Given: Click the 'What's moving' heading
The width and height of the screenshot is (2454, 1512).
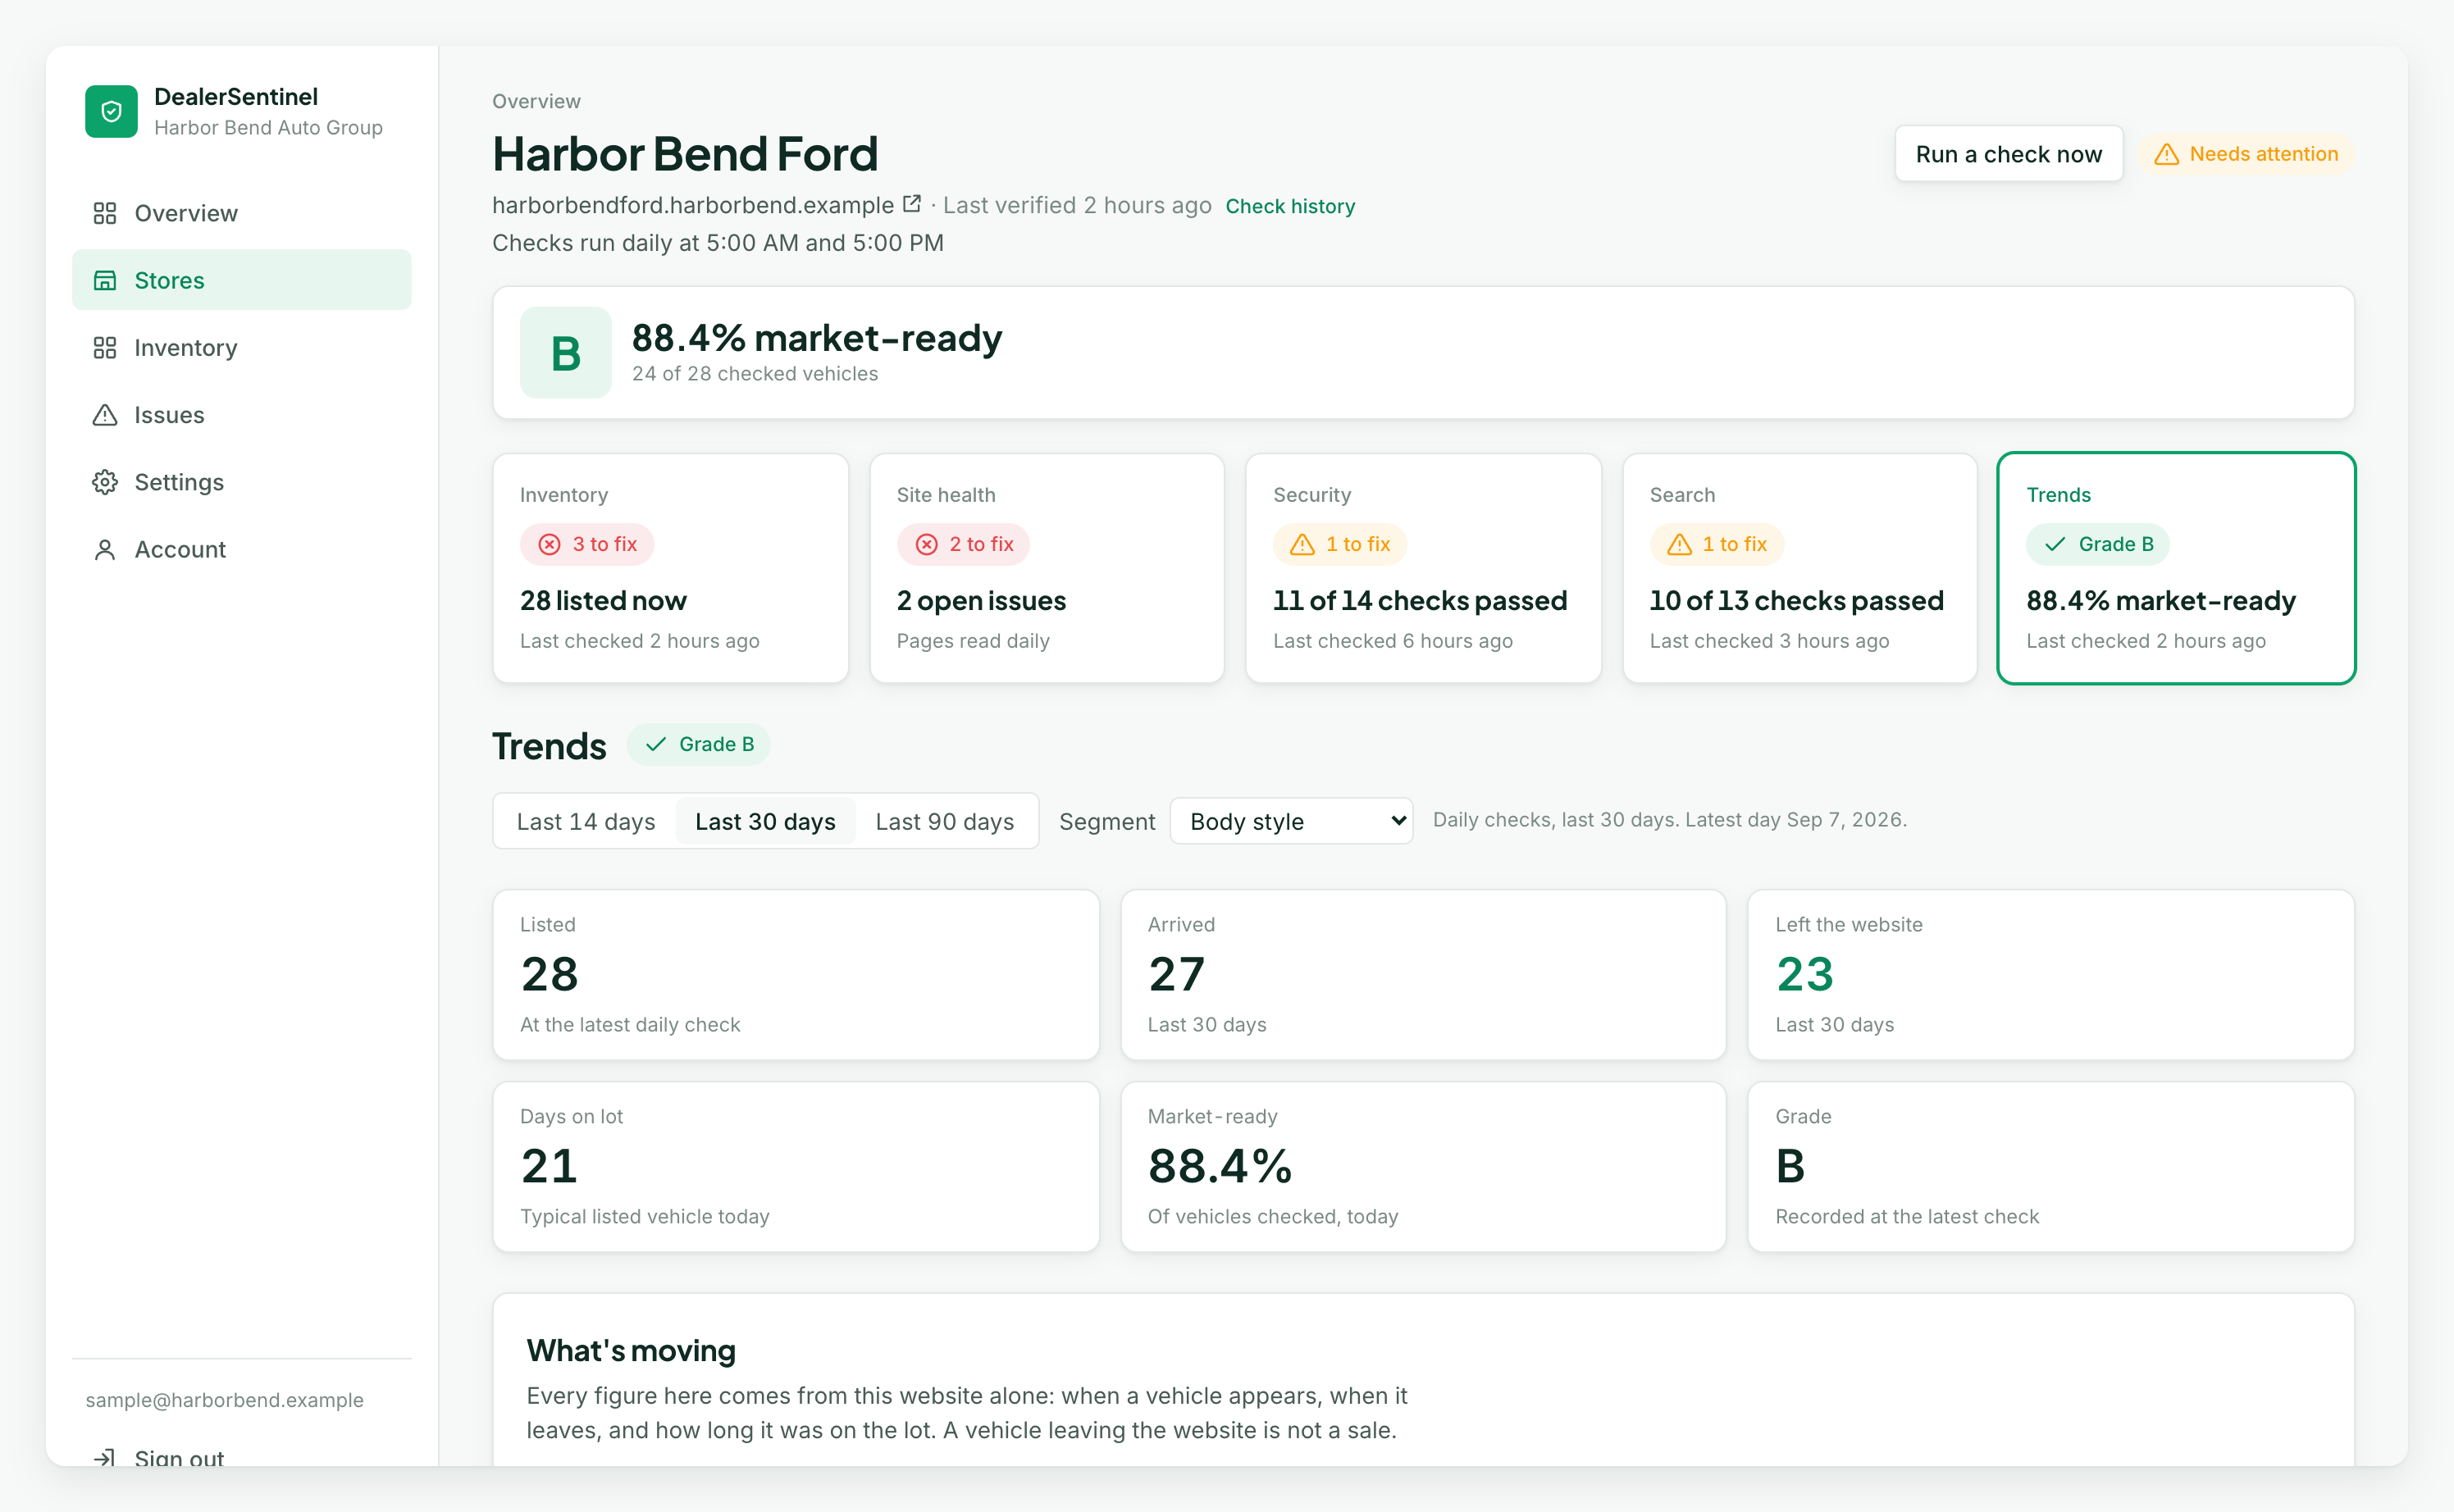Looking at the screenshot, I should 631,1351.
